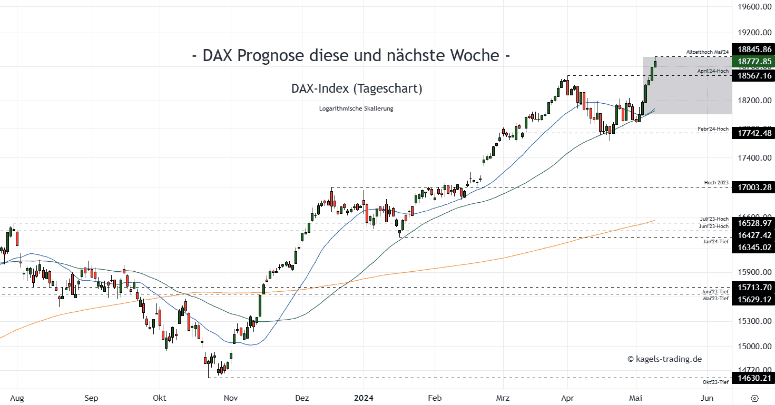The width and height of the screenshot is (775, 405).
Task: Click the green 18772.85 current price label
Action: (753, 62)
